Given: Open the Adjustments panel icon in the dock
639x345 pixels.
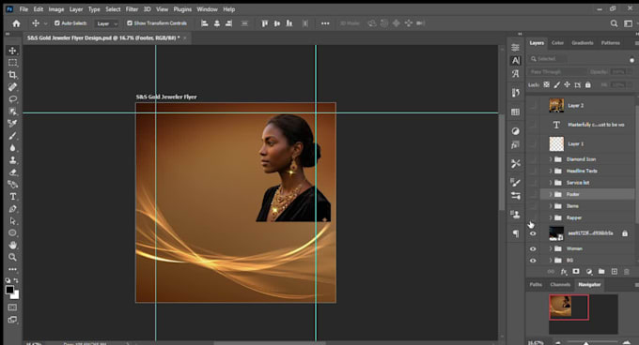Looking at the screenshot, I should [516, 131].
